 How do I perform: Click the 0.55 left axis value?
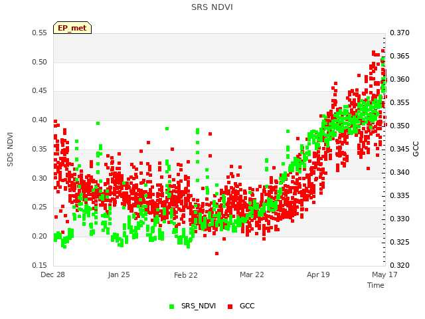39,33
